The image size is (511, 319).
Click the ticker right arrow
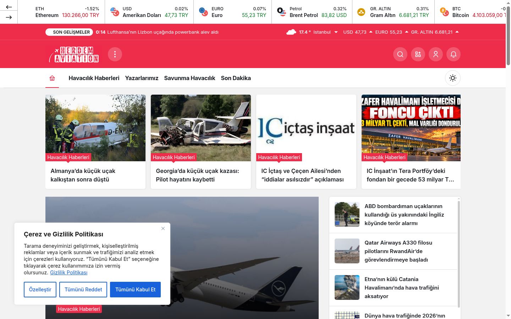point(9,17)
